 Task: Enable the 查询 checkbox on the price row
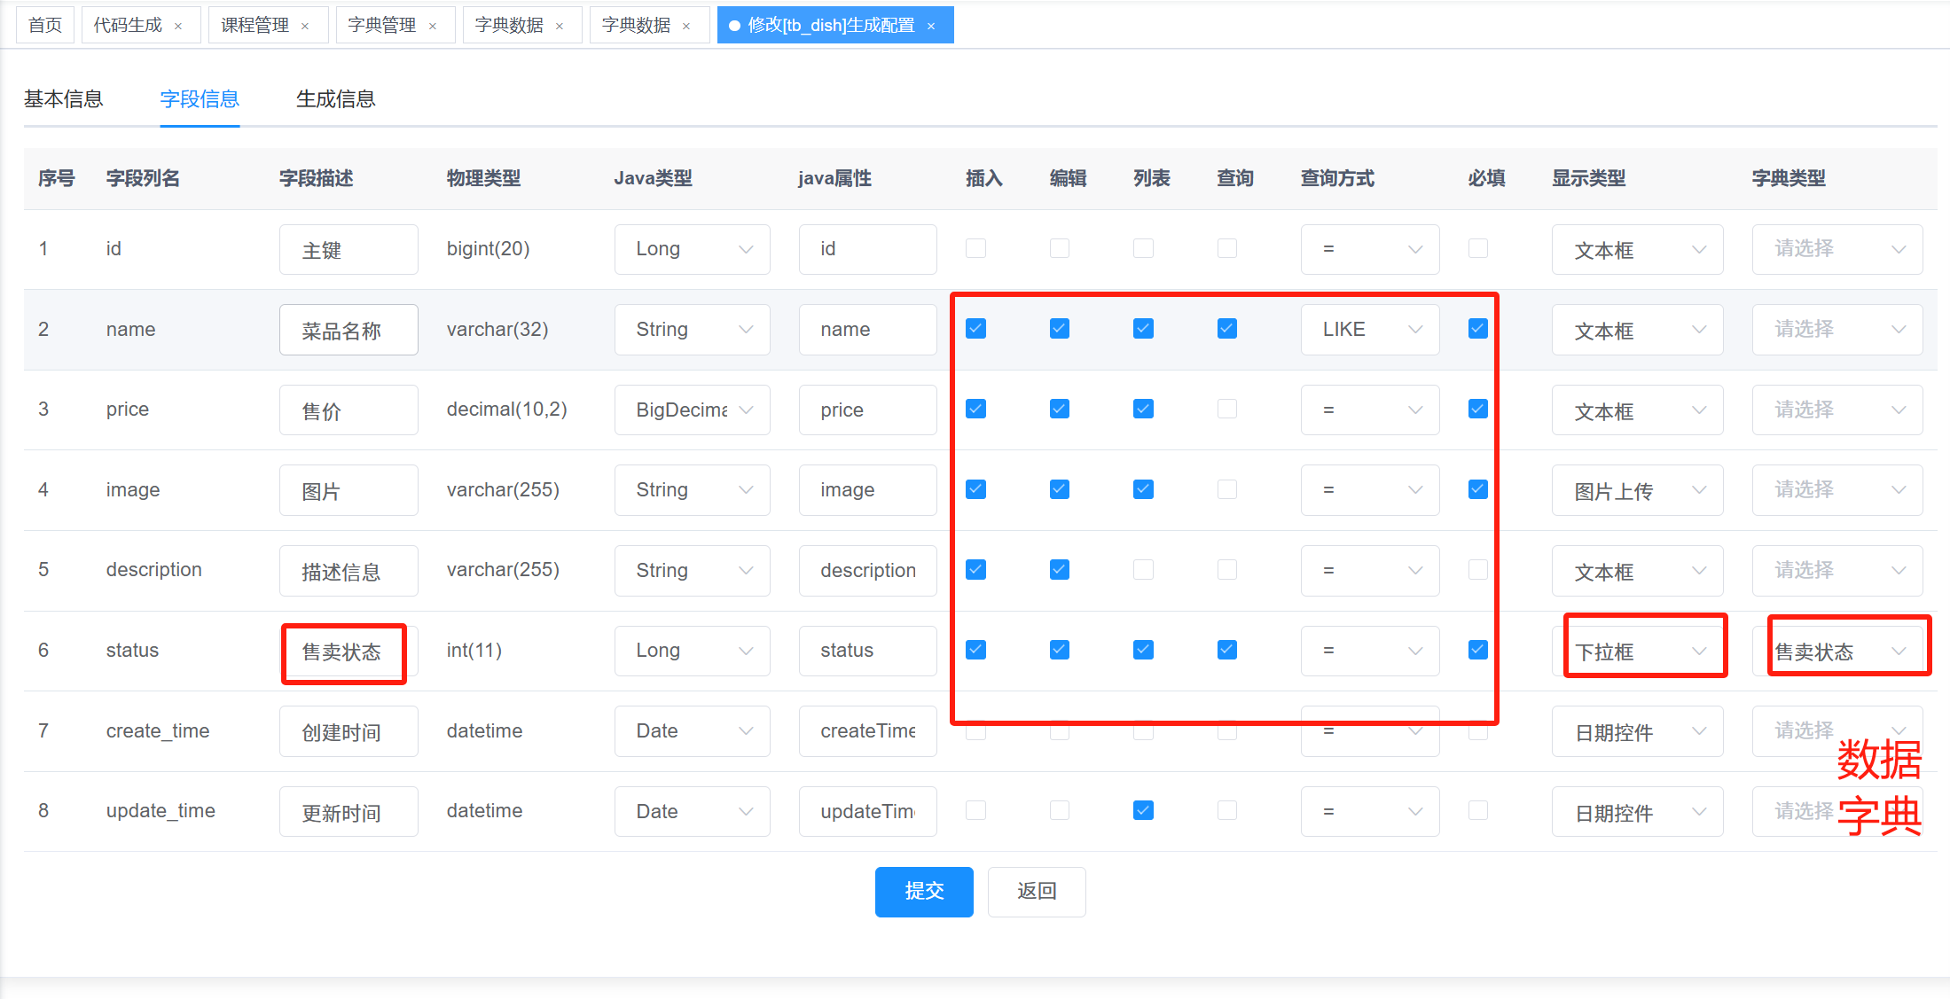(x=1227, y=409)
